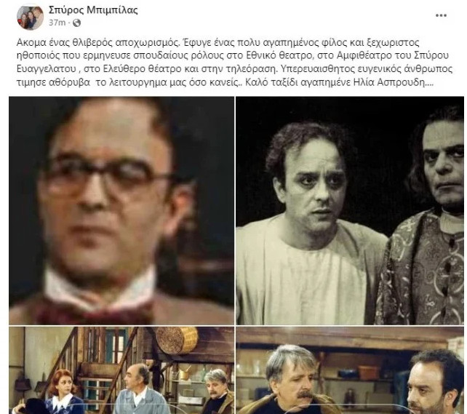
Task: Open photo of grey-haired man with moustache
Action: 350,370
